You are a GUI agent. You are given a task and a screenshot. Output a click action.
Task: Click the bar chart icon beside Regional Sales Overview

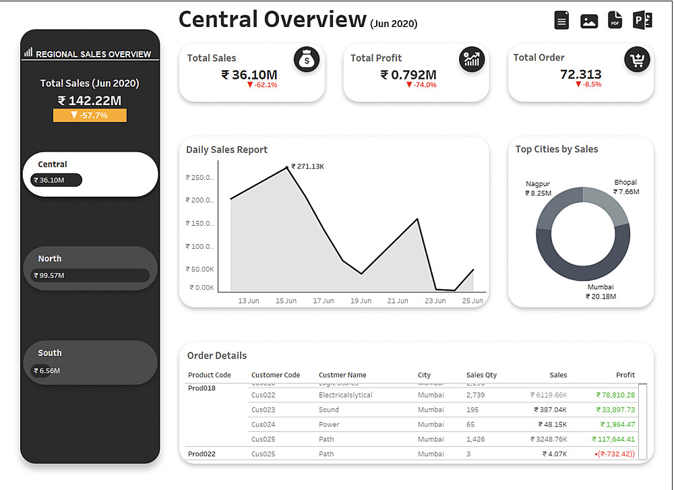coord(28,53)
